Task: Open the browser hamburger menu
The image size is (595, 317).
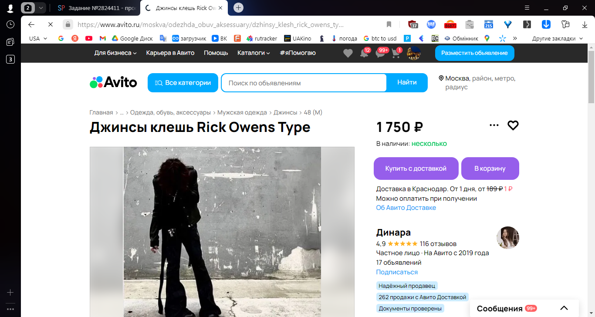Action: [527, 8]
